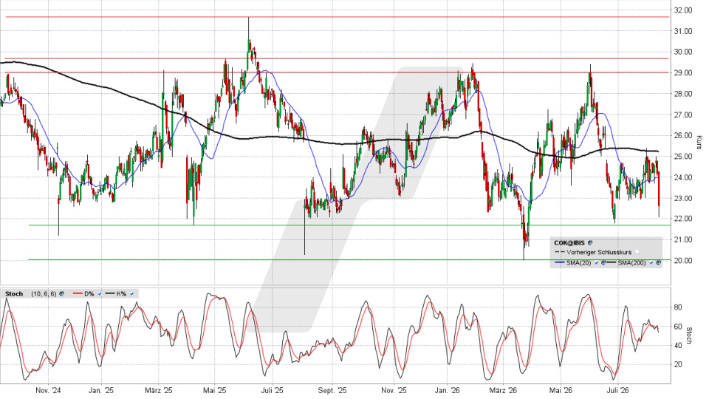The height and width of the screenshot is (399, 709).
Task: Open settings icon beside SMA(20) legend
Action: (603, 262)
